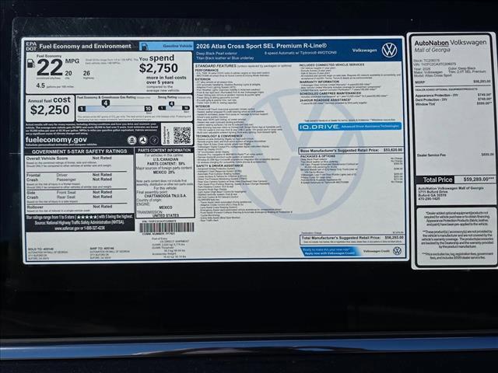This screenshot has height=373, width=498.
Task: Click the 'Volkswagen' wordmark beside the logo
Action: coord(364,50)
